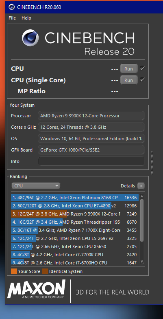Click the Maxon logo
The height and width of the screenshot is (319, 163).
(36, 289)
